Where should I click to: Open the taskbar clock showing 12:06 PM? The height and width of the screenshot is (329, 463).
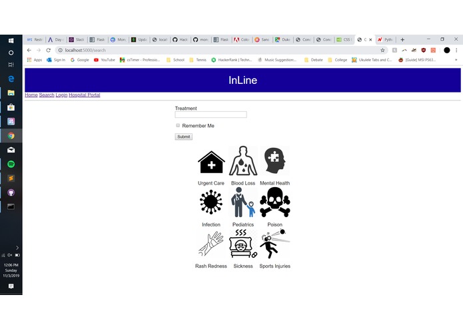click(x=11, y=270)
